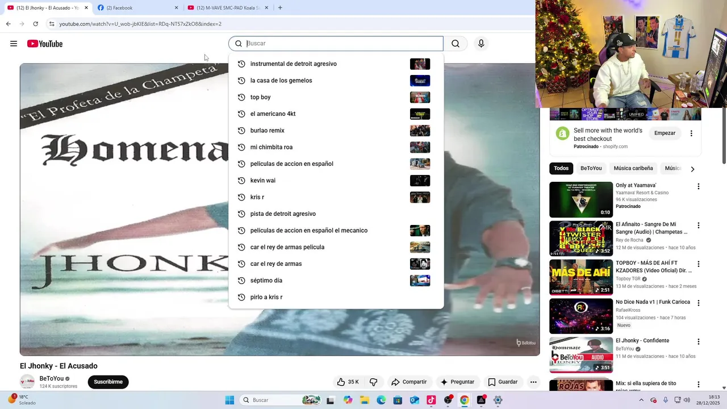The image size is (727, 409).
Task: Go to the YouTube home logo
Action: (x=45, y=44)
